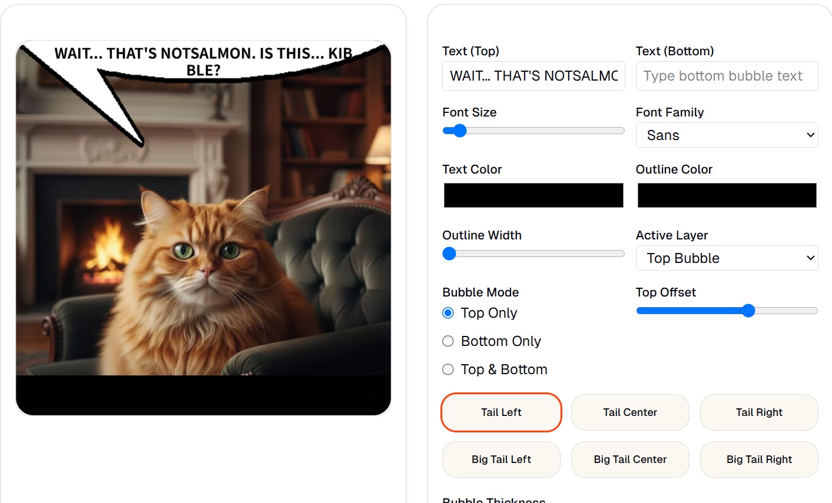The height and width of the screenshot is (503, 832).
Task: Click the Font Size slider handle
Action: coord(459,131)
